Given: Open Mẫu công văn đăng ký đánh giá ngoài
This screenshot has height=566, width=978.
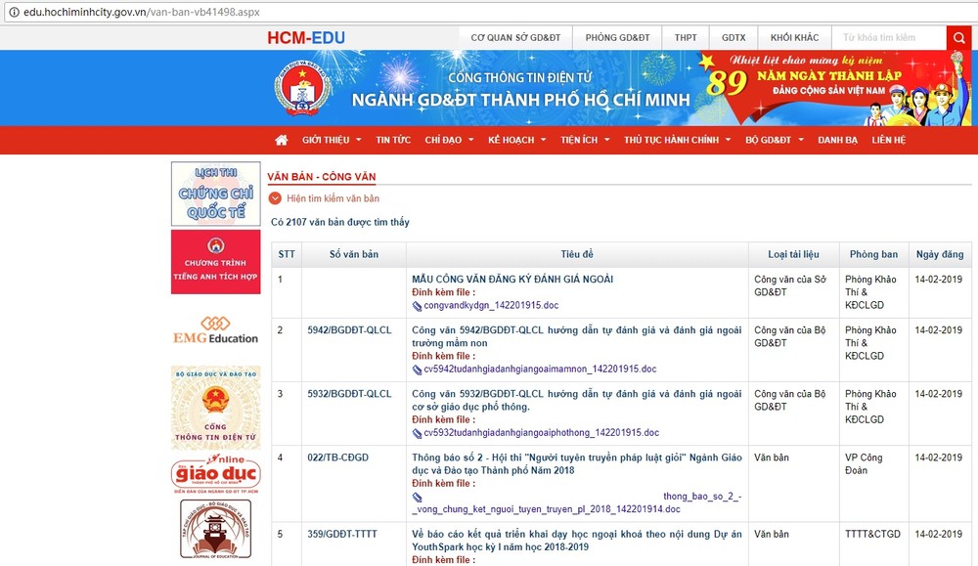Looking at the screenshot, I should (512, 279).
